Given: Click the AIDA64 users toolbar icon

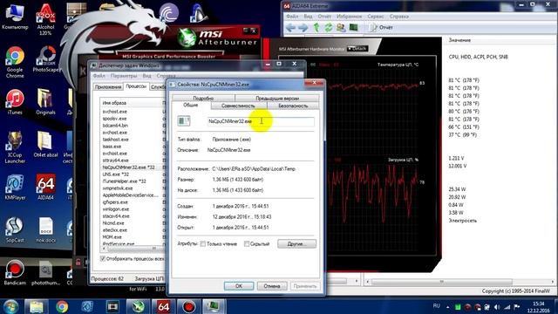Looking at the screenshot, I should pyautogui.click(x=341, y=27).
